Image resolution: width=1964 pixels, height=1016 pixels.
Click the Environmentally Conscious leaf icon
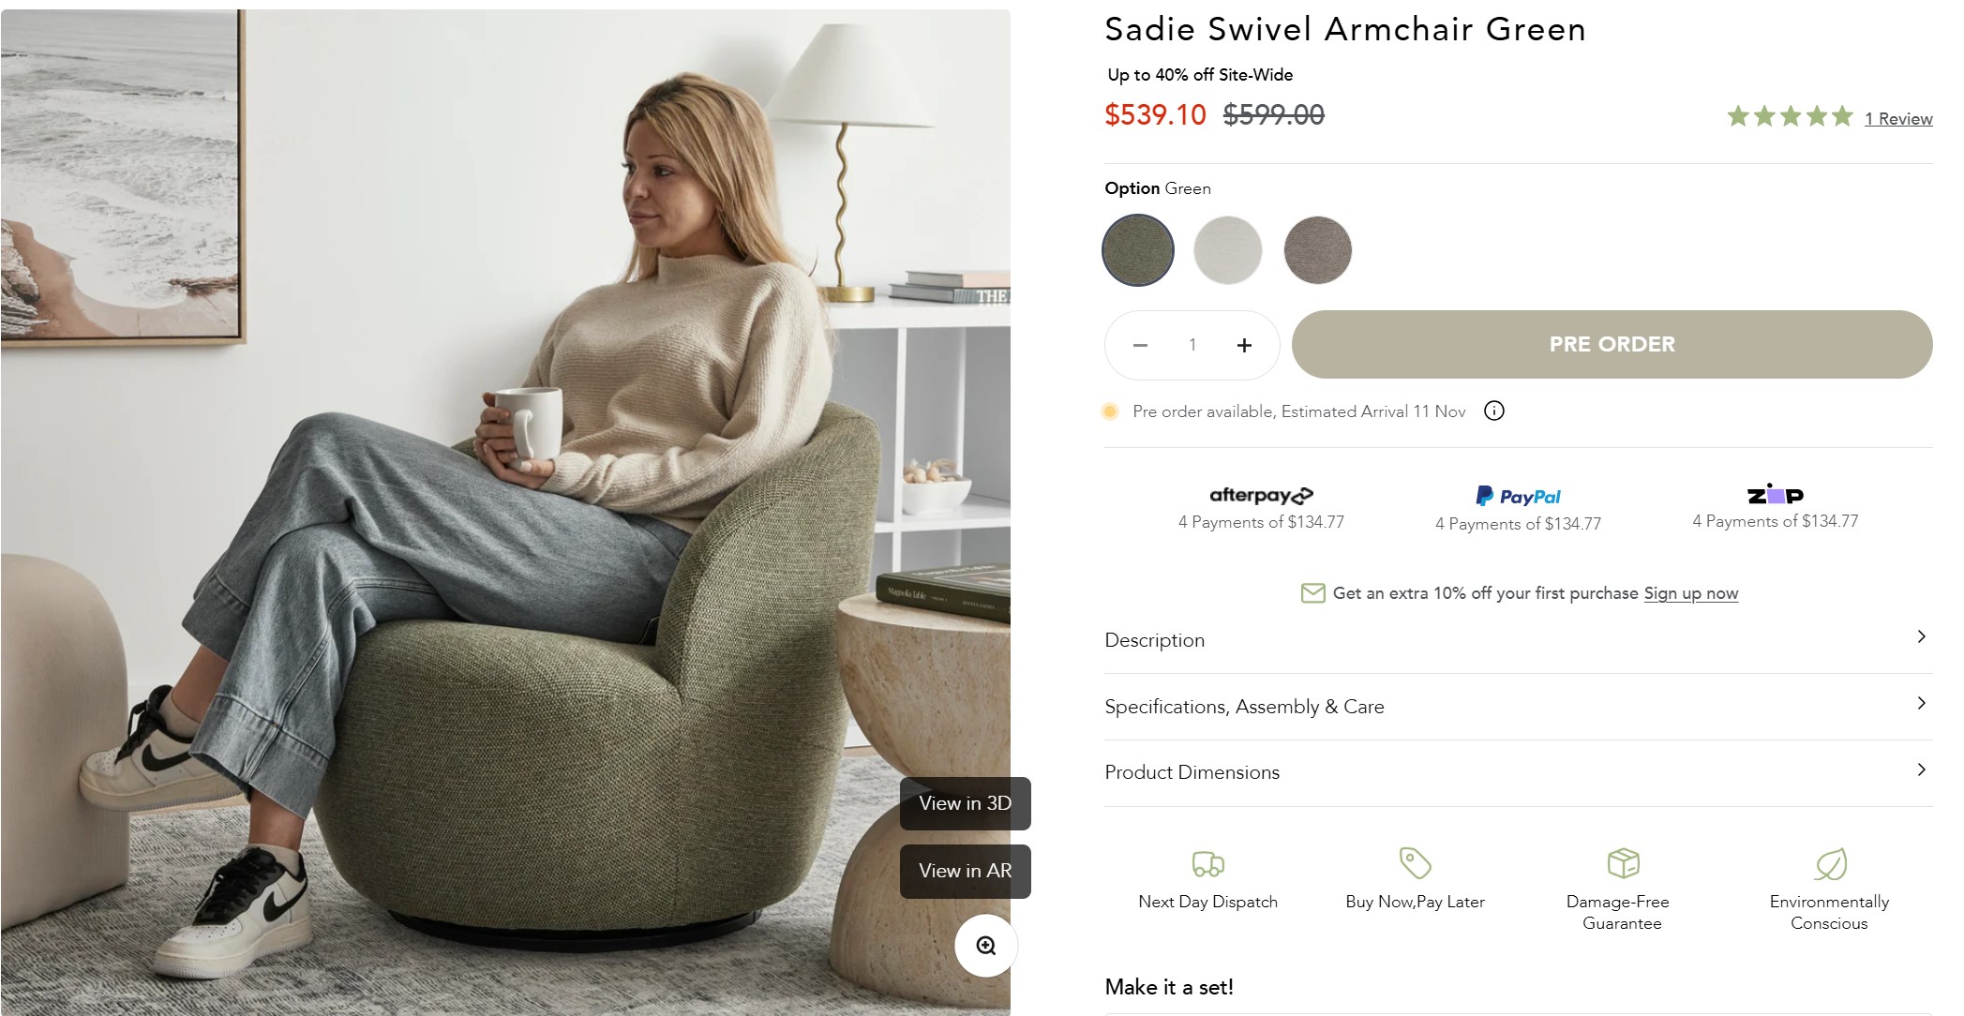(x=1830, y=863)
